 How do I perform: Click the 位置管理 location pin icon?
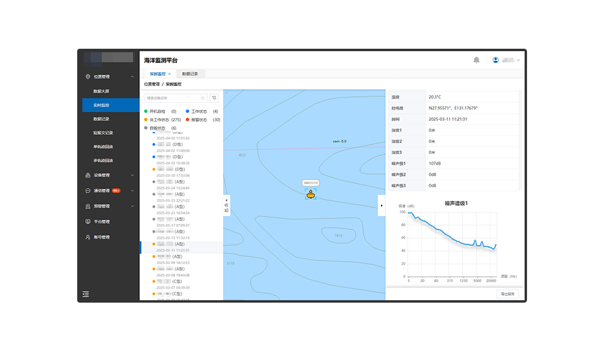87,77
